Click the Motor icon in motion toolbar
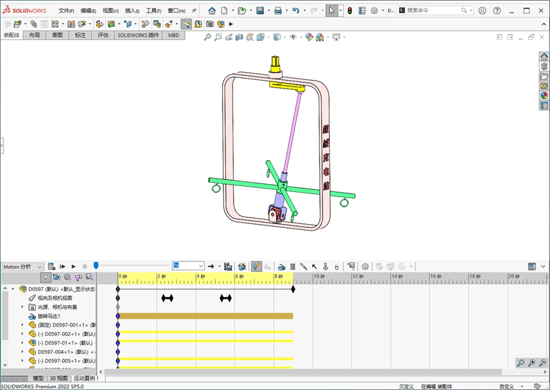Image resolution: width=550 pixels, height=390 pixels. point(282,267)
